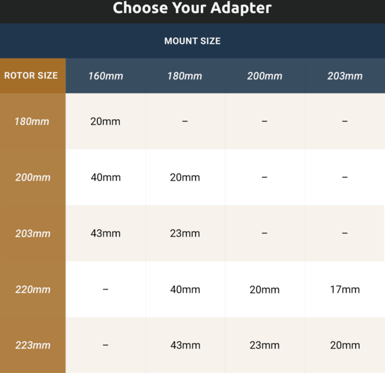Click the 17mm adapter cell

tap(345, 290)
